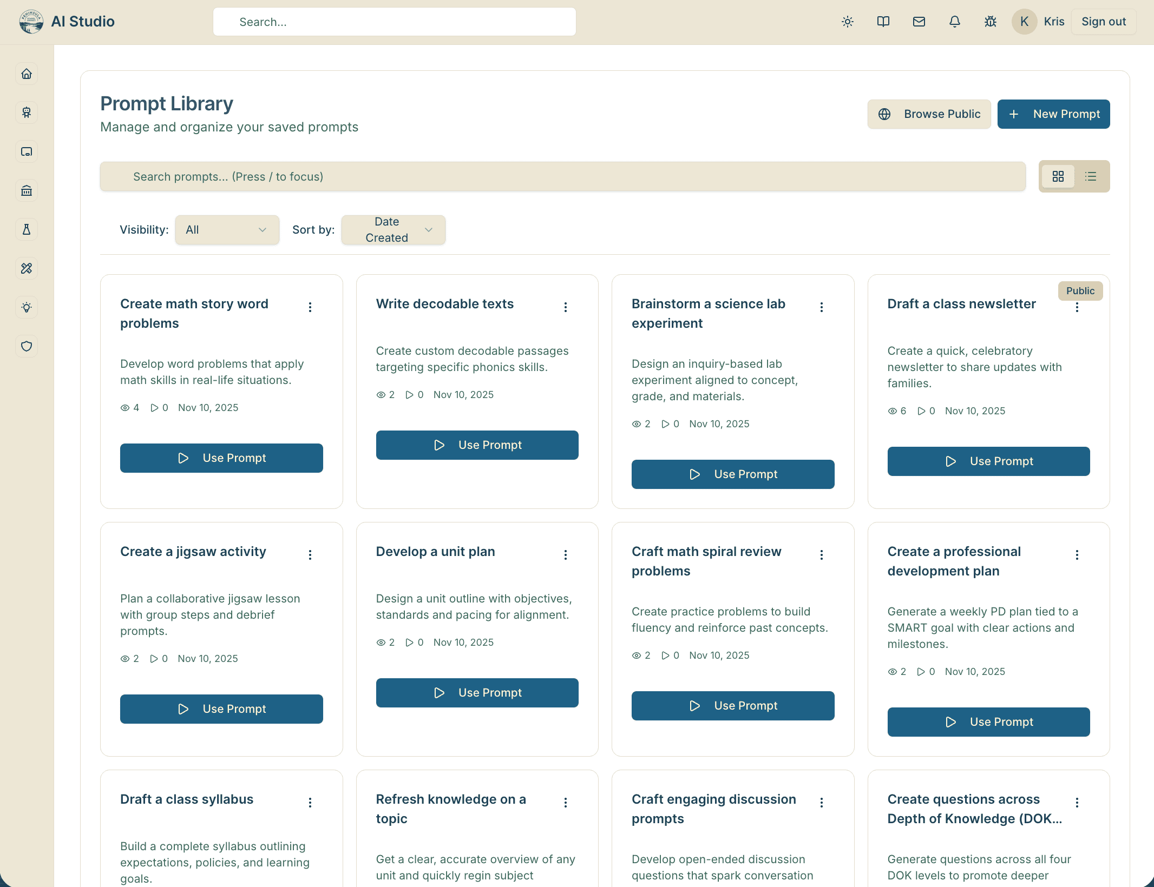This screenshot has width=1154, height=887.
Task: Open the Home icon in the sidebar
Action: 27,74
